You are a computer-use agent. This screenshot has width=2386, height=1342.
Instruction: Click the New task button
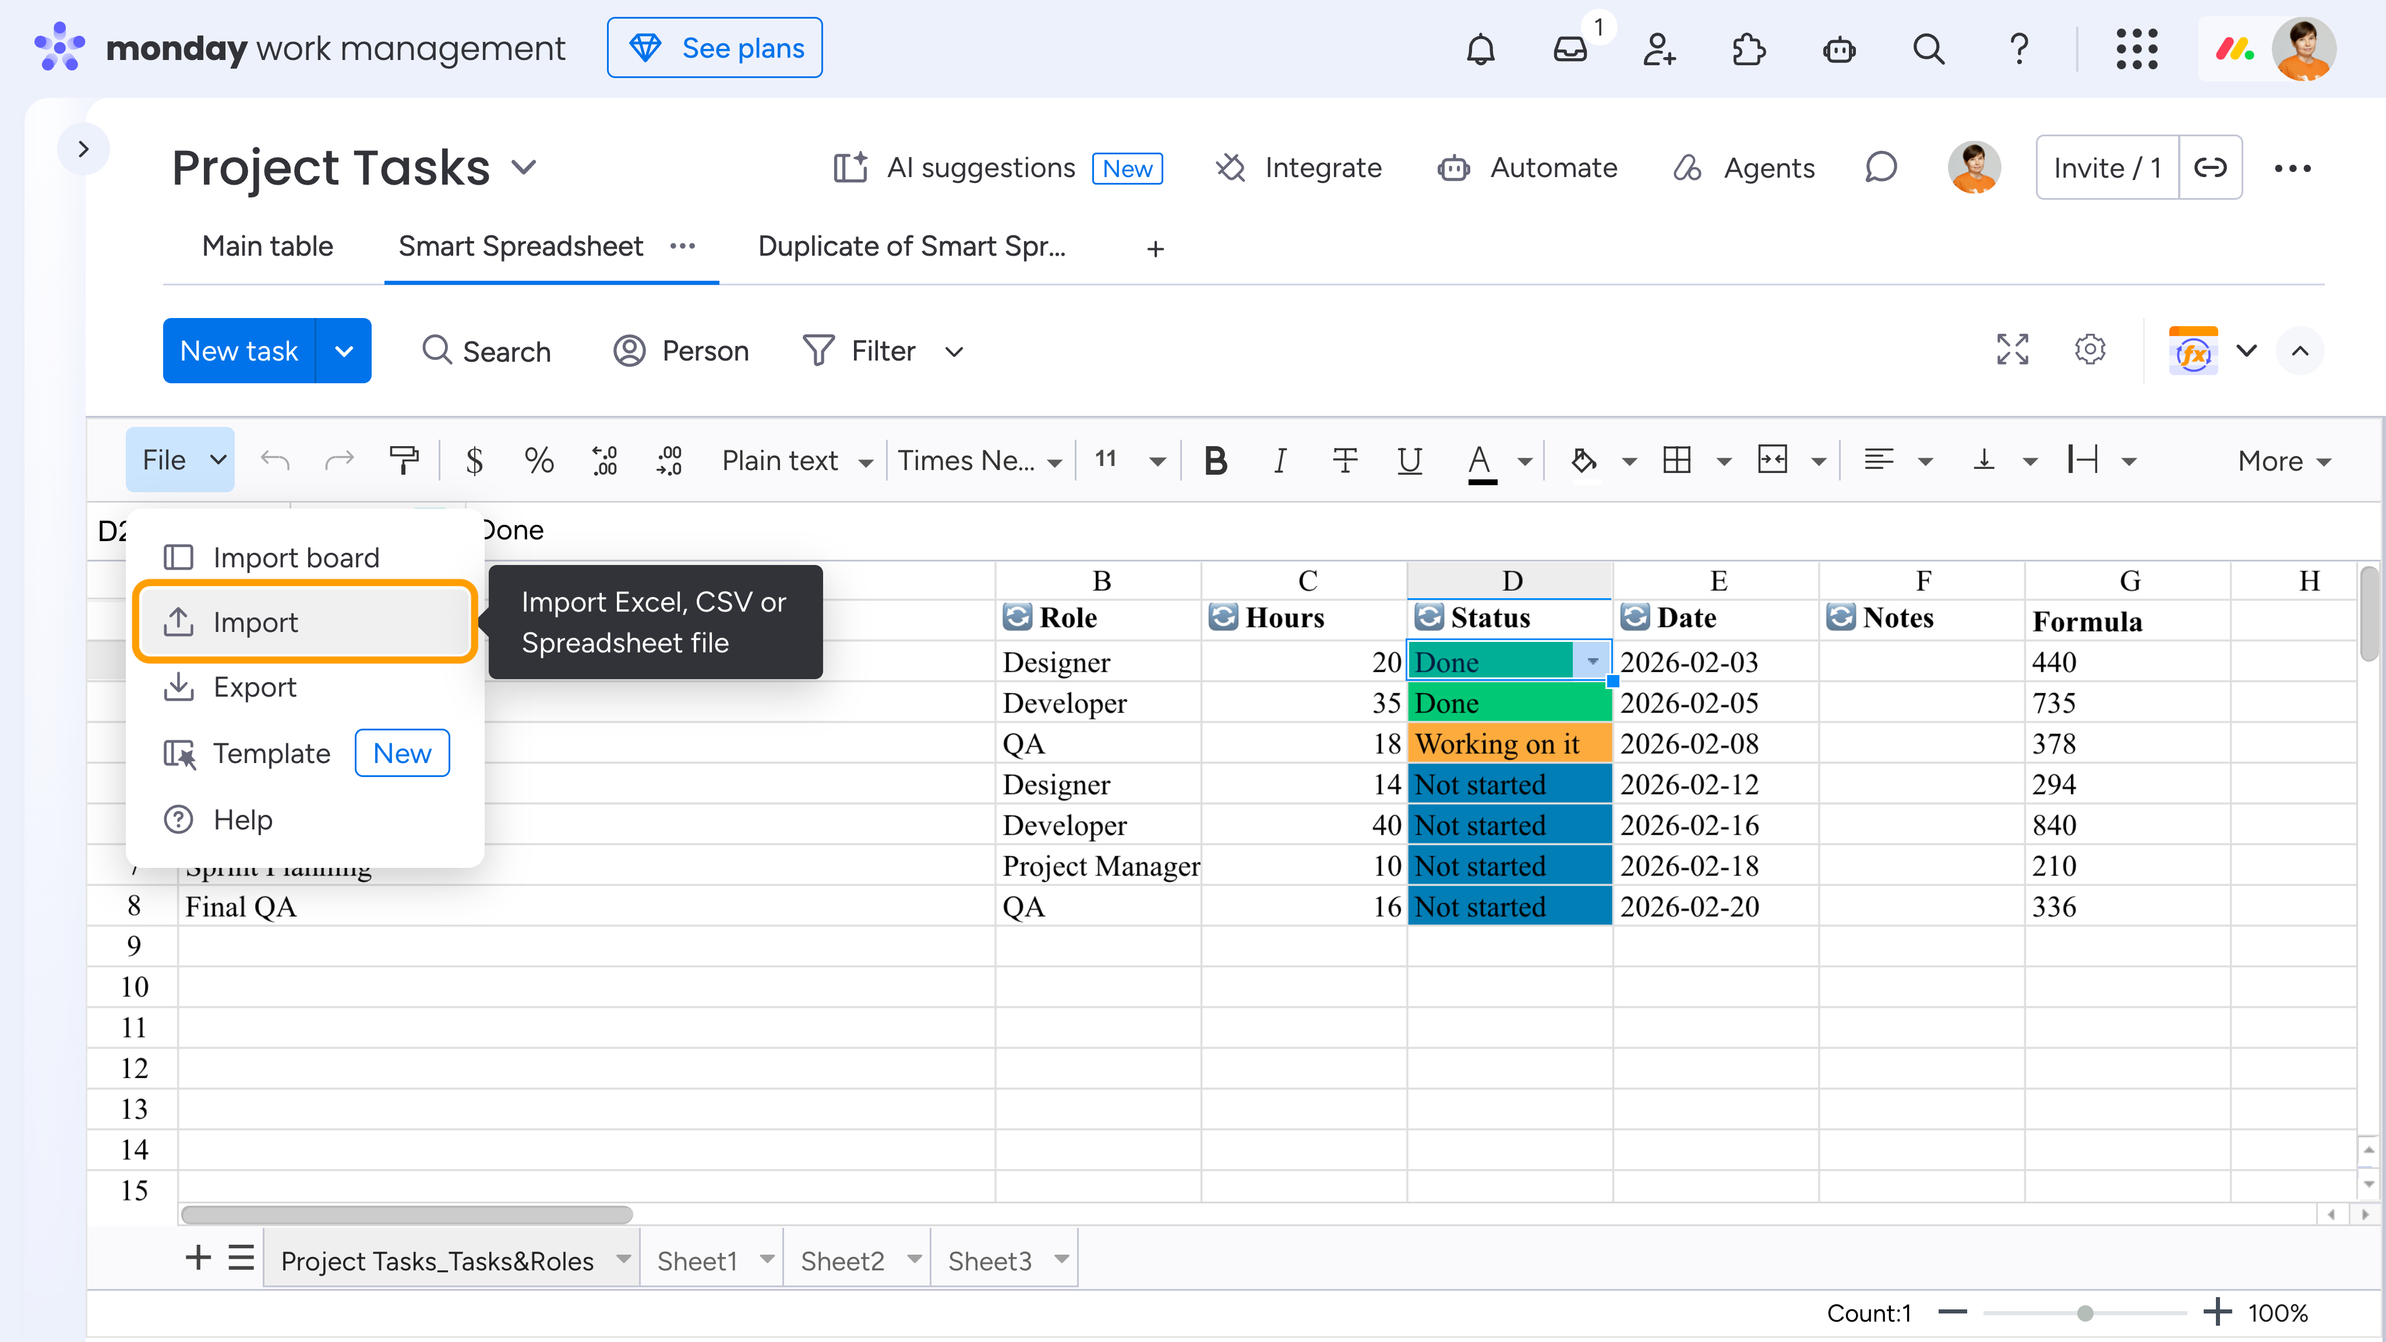pyautogui.click(x=239, y=351)
